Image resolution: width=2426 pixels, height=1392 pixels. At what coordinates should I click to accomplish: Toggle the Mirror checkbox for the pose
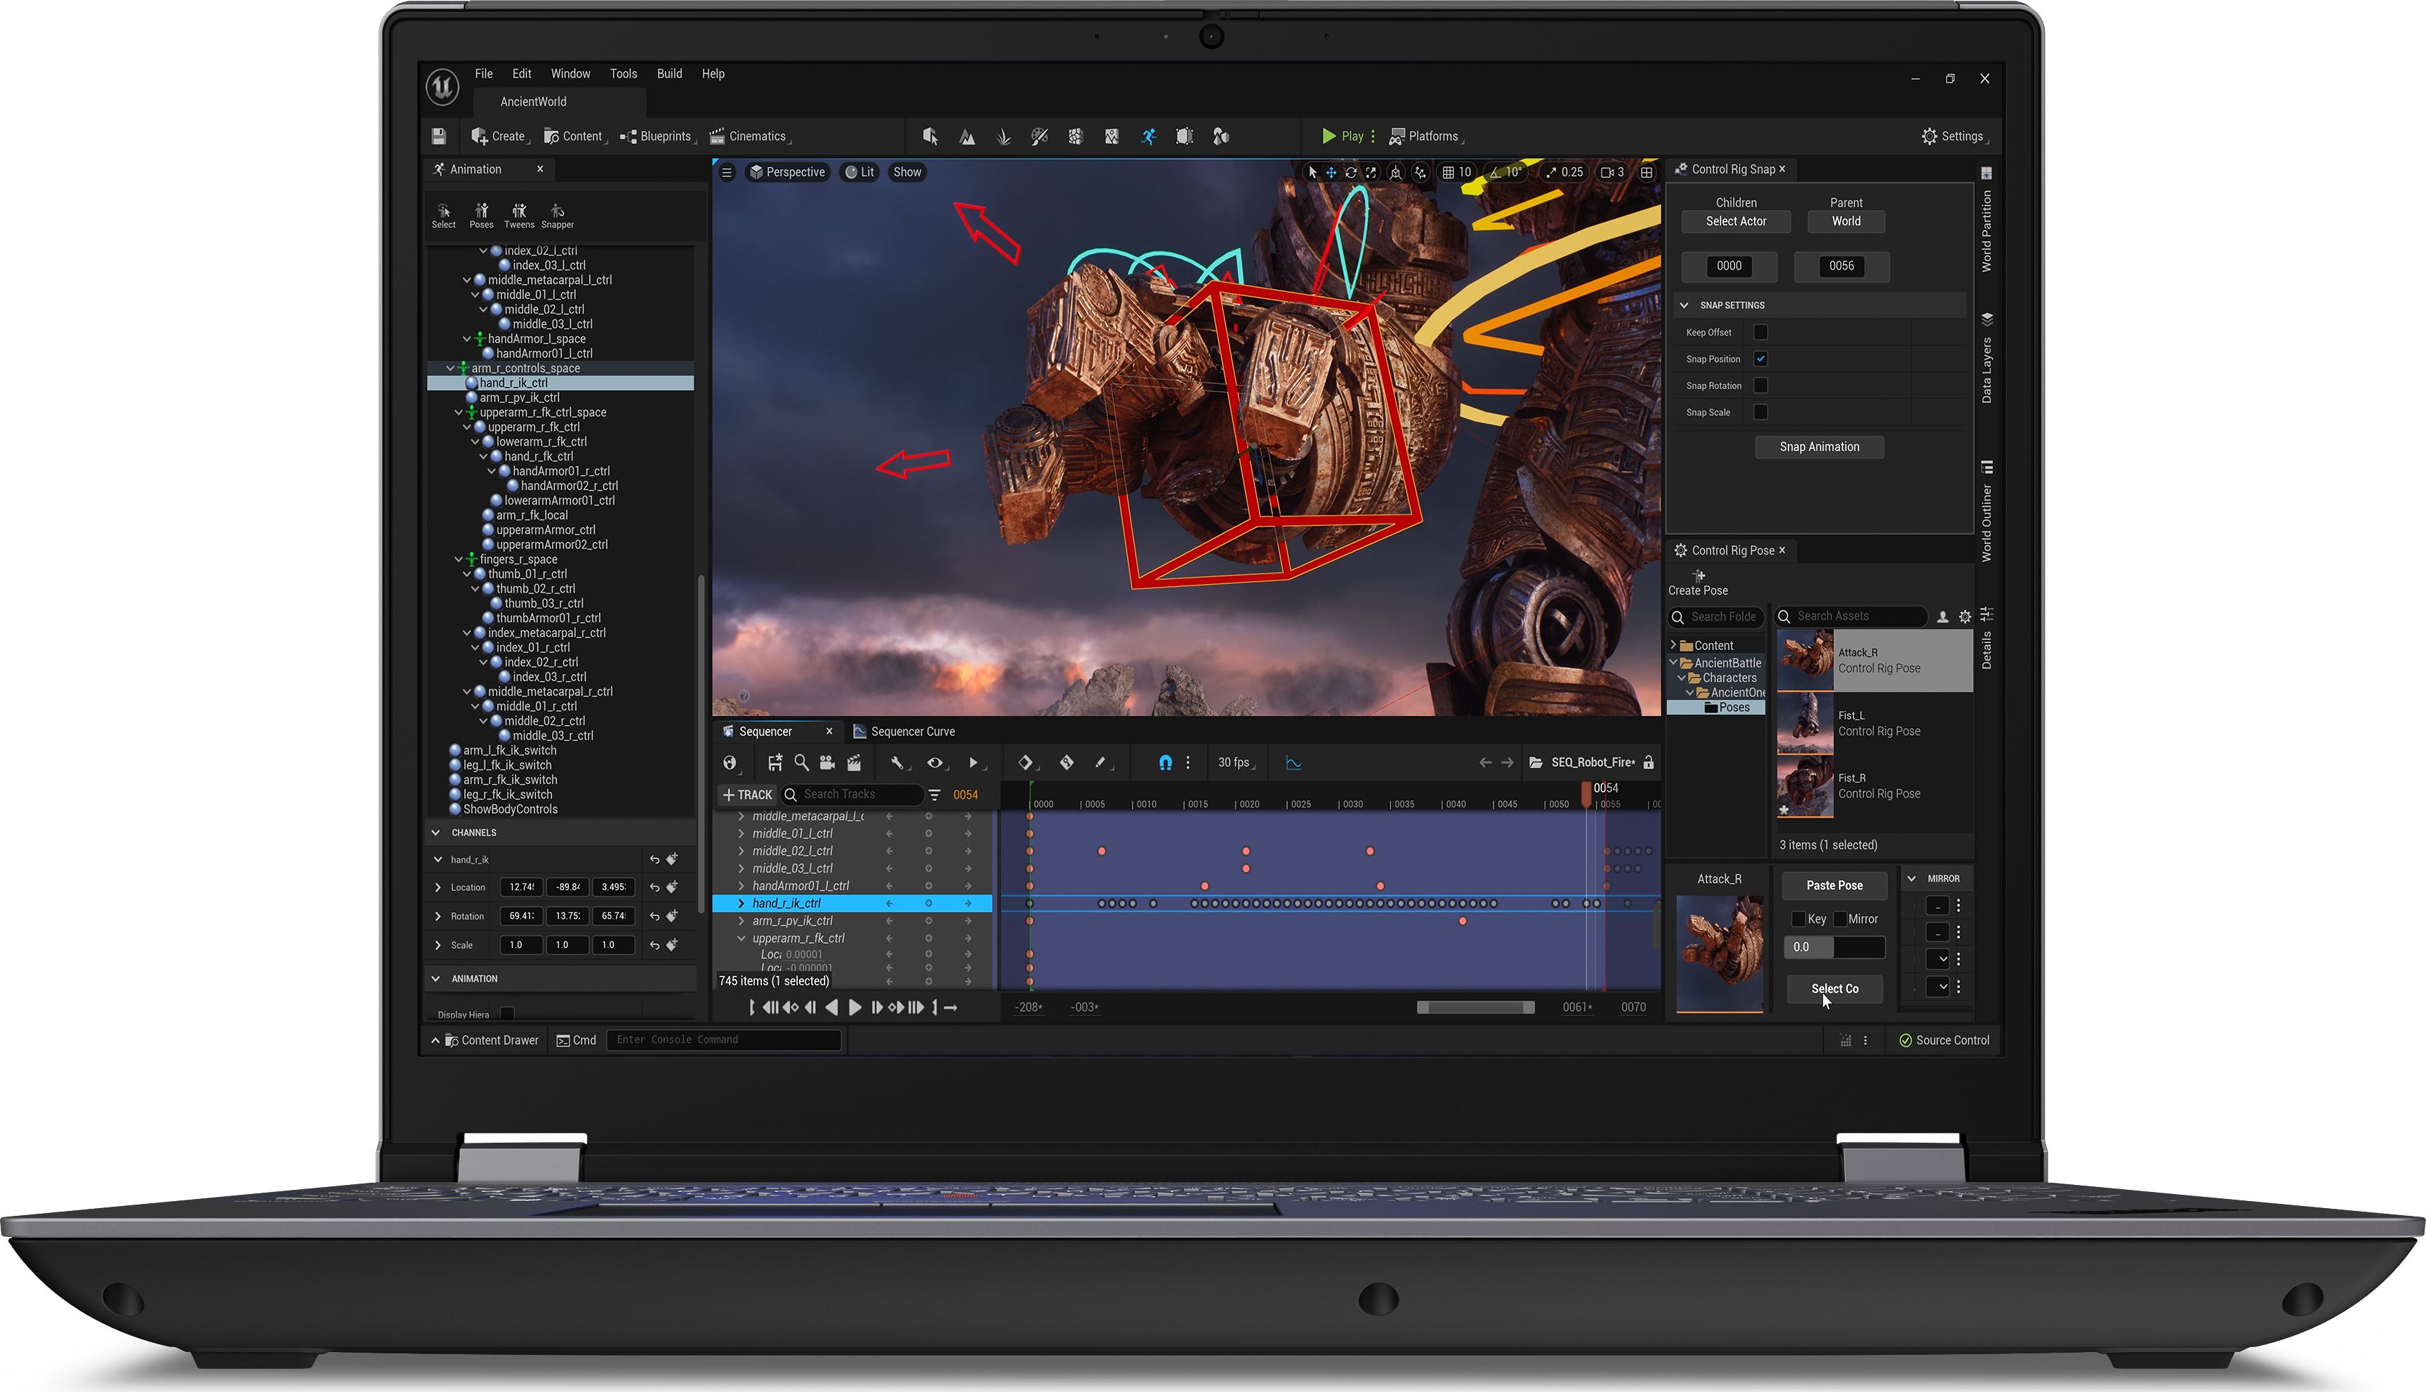point(1841,920)
